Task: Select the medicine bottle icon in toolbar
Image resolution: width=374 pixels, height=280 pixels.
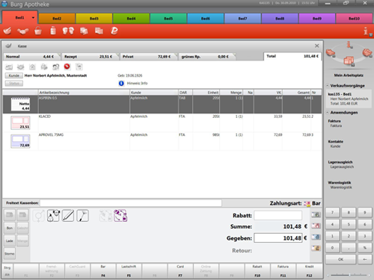Action: pos(53,31)
